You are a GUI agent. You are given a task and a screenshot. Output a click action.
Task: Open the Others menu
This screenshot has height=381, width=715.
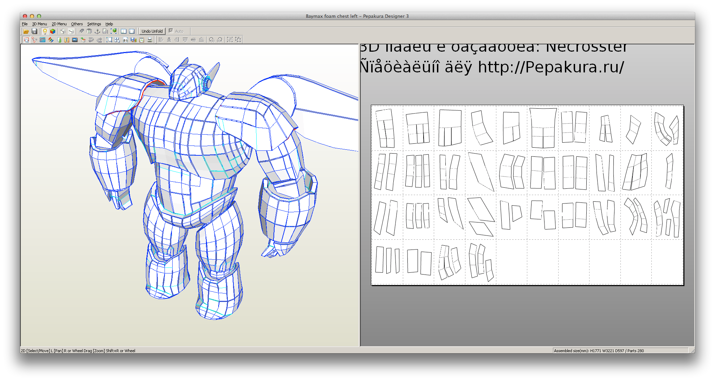77,24
